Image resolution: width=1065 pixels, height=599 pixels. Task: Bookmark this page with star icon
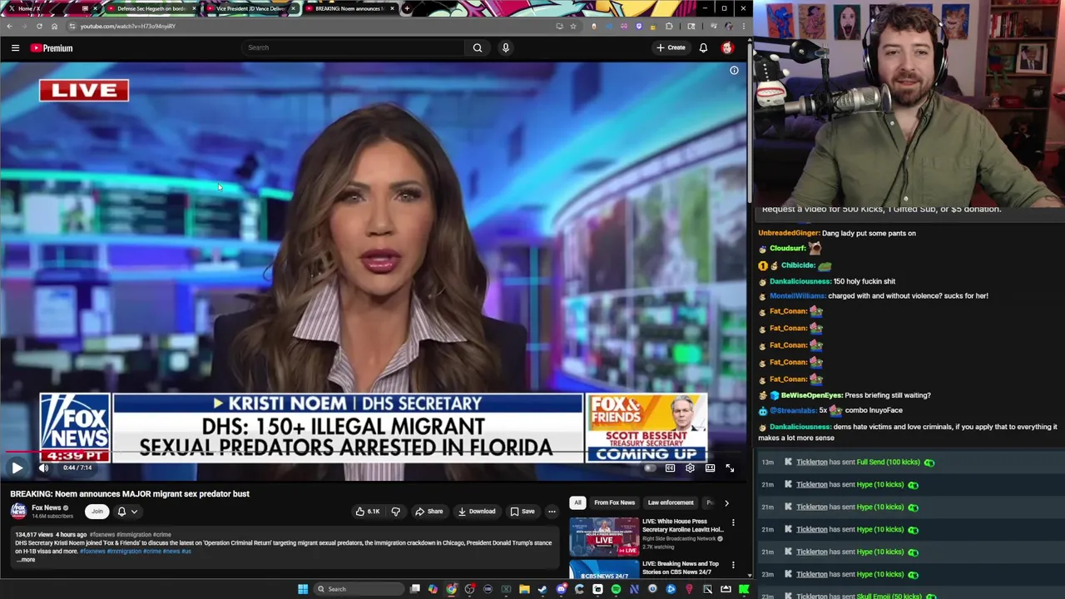573,26
